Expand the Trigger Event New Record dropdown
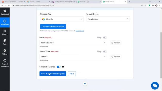 (108, 19)
